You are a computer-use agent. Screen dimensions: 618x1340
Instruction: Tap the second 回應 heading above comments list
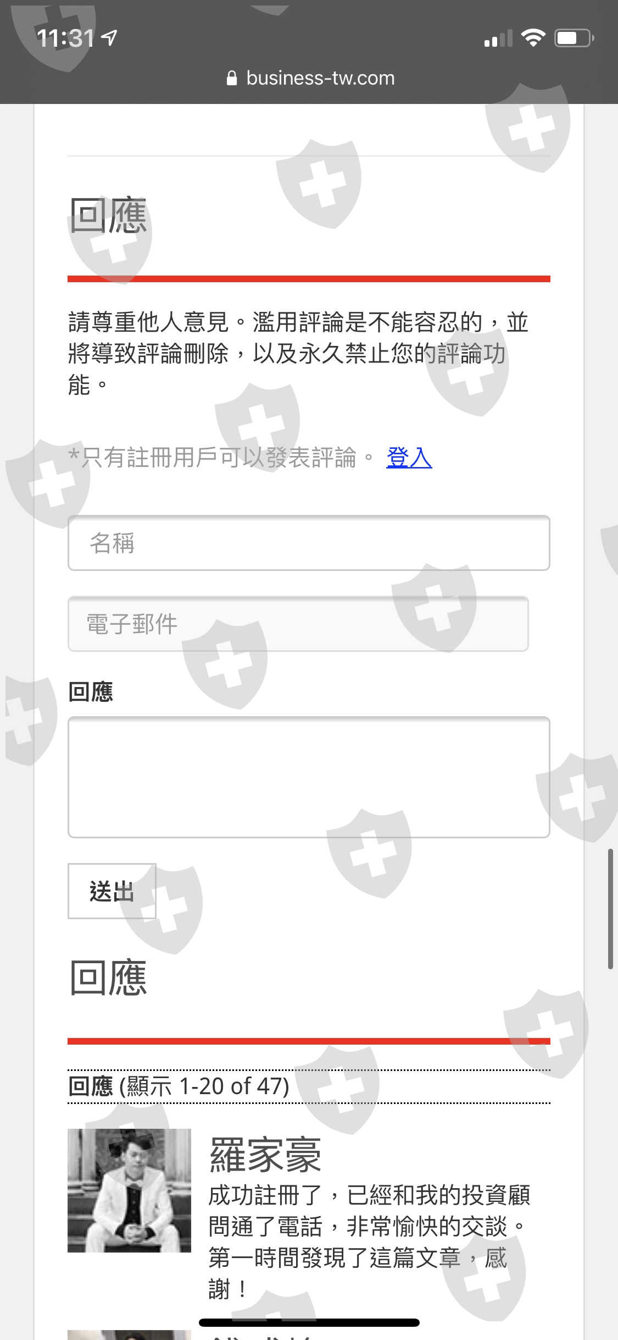[x=108, y=977]
